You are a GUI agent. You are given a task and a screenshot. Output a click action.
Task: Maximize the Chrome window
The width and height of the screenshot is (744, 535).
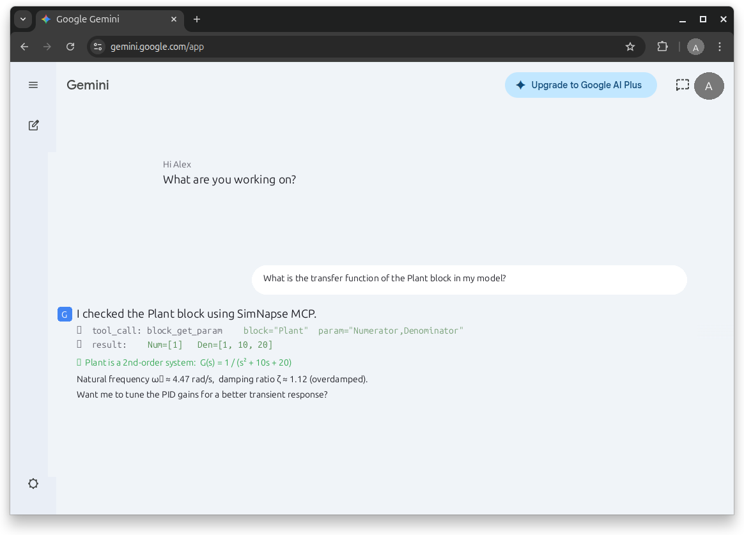click(703, 19)
